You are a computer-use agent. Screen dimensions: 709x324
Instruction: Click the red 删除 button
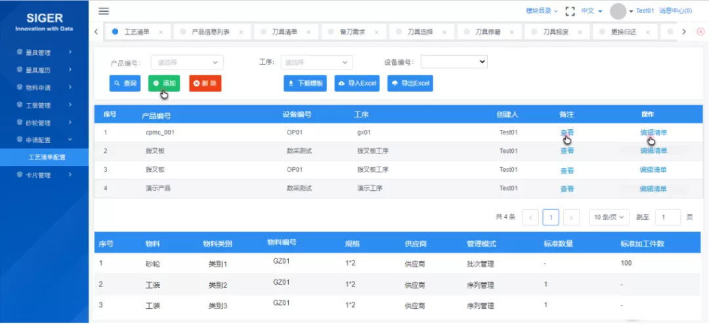(205, 83)
